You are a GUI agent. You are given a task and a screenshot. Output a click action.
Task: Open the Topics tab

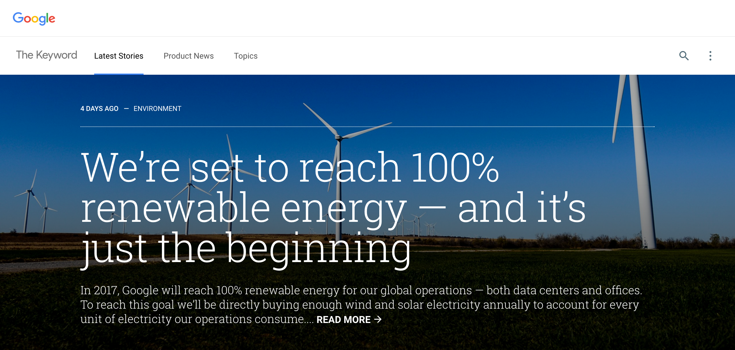246,56
